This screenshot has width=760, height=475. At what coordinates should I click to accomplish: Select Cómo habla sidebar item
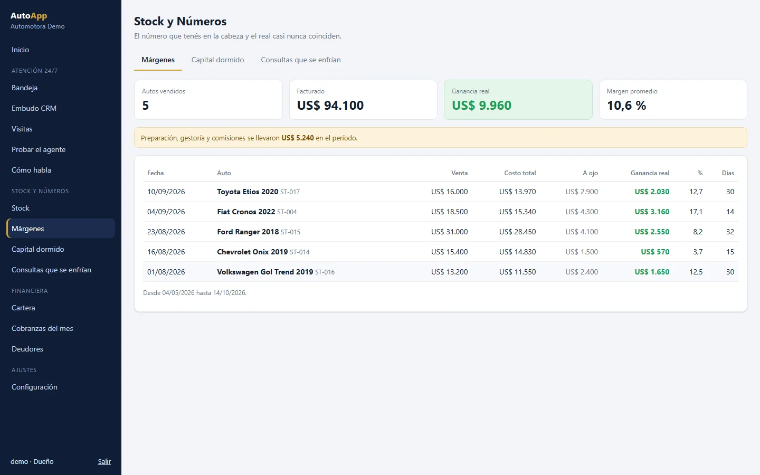(61, 170)
